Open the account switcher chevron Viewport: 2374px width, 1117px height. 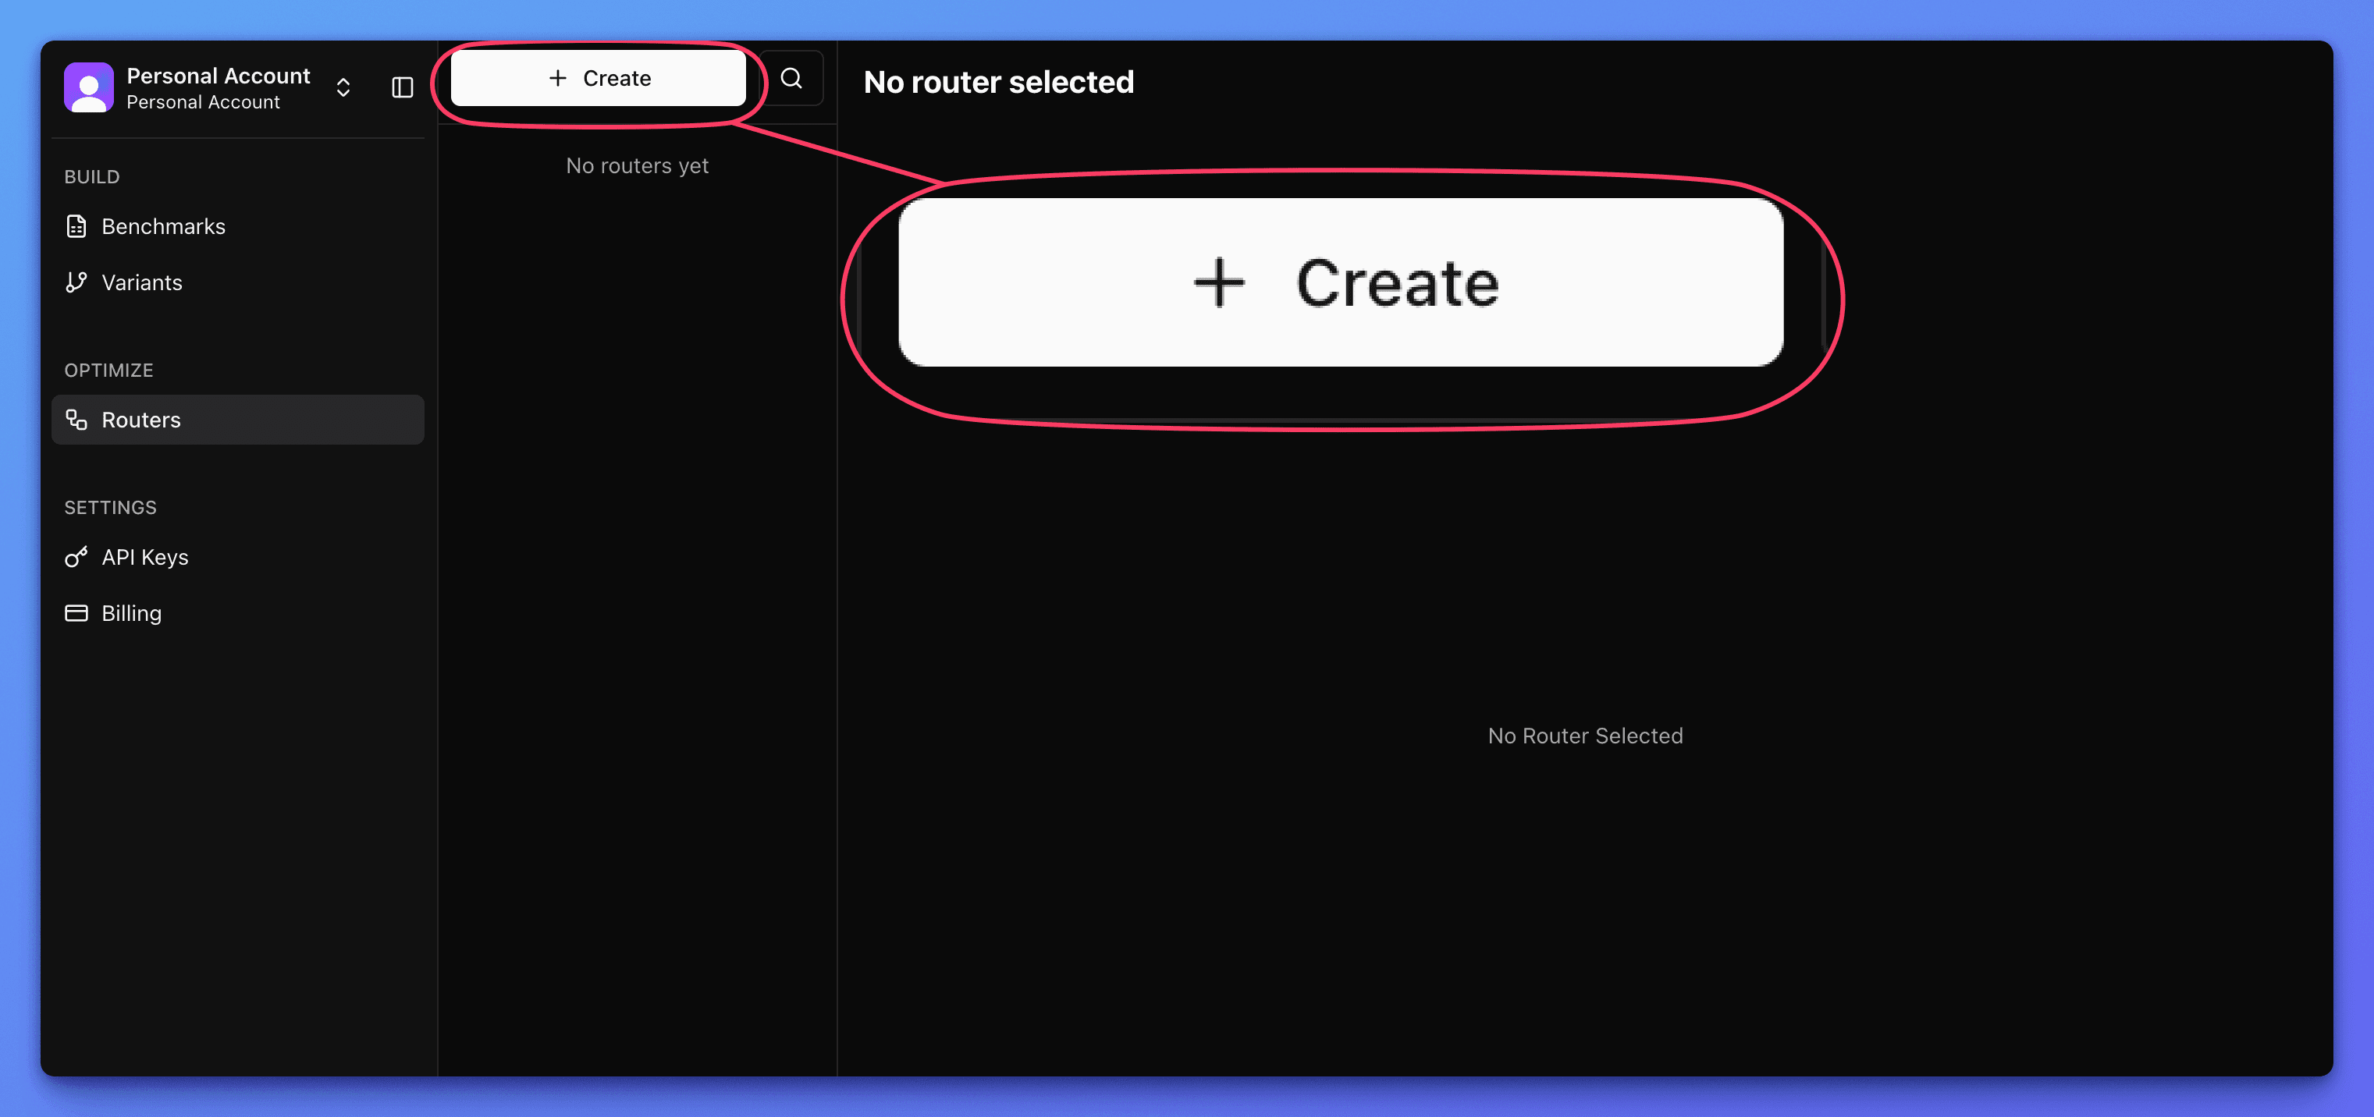pos(342,87)
